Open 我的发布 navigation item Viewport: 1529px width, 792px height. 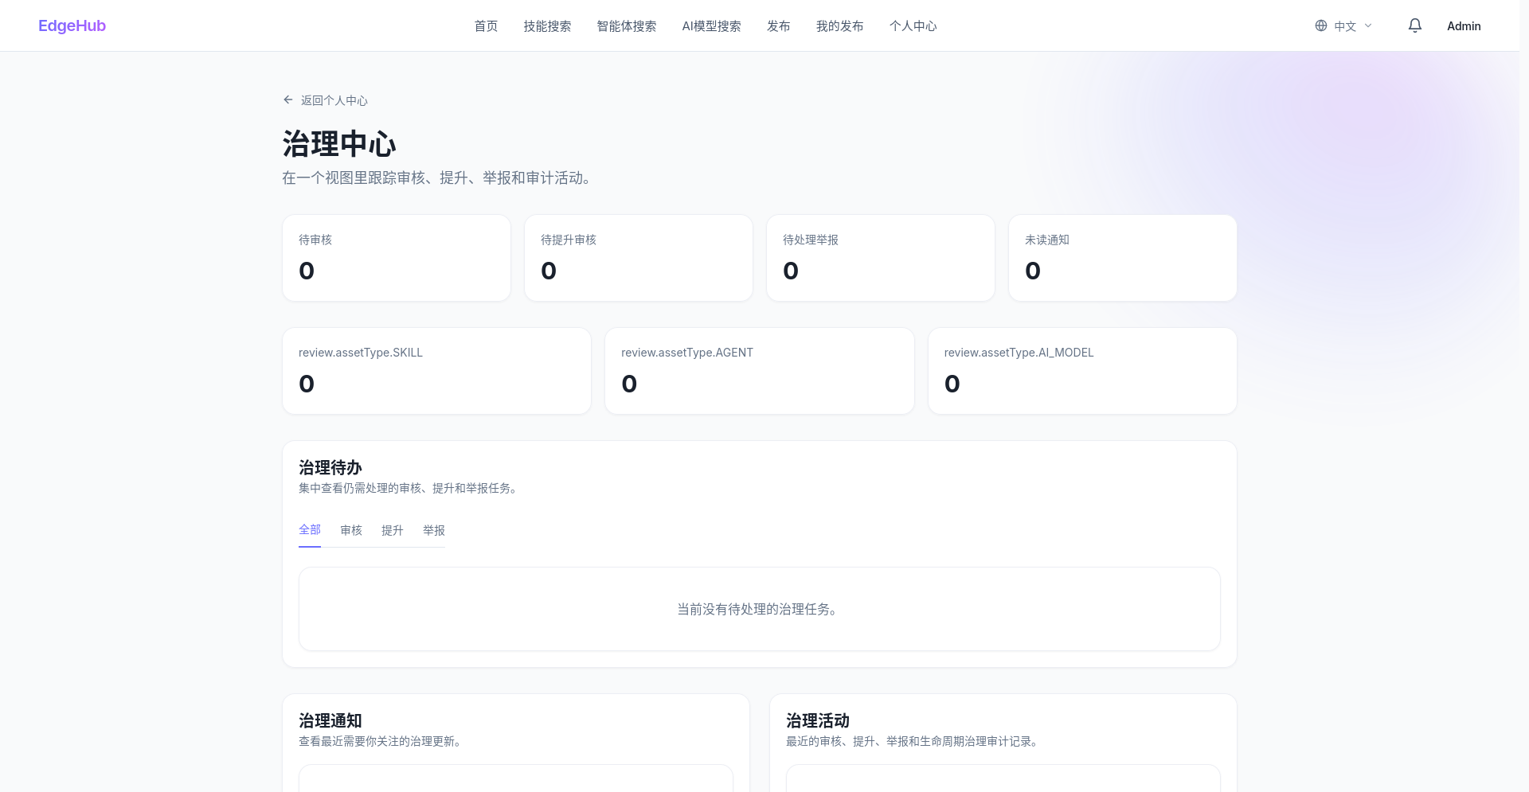tap(839, 26)
